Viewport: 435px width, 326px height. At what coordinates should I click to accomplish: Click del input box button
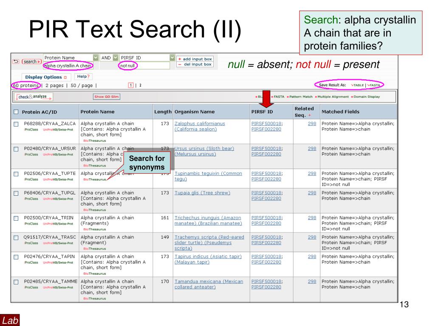[x=195, y=65]
